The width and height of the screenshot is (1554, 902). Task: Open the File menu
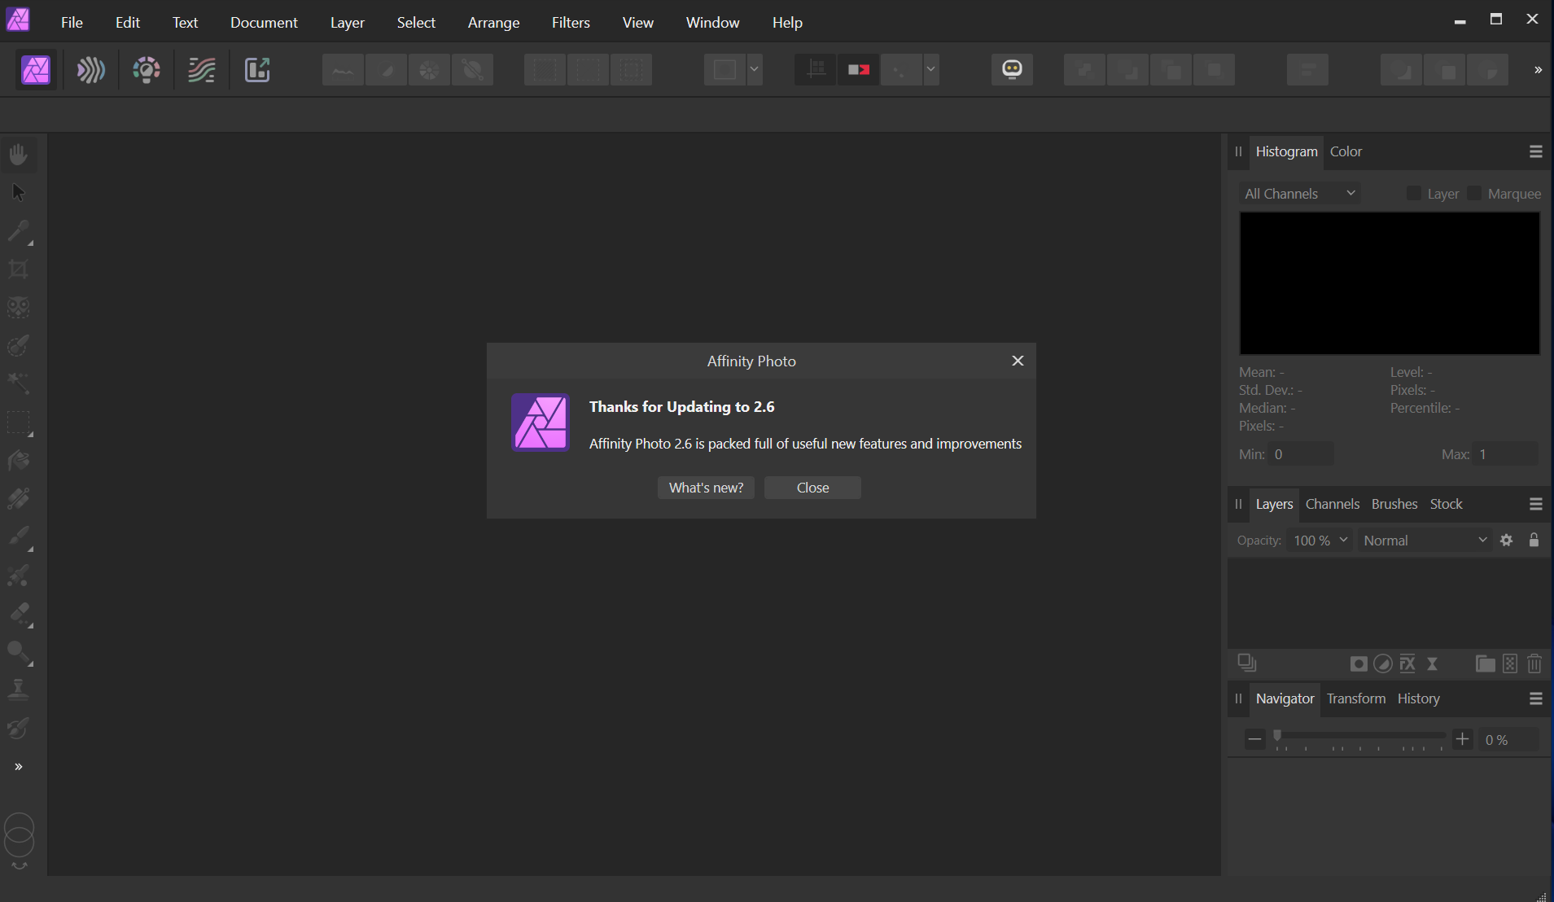click(72, 22)
